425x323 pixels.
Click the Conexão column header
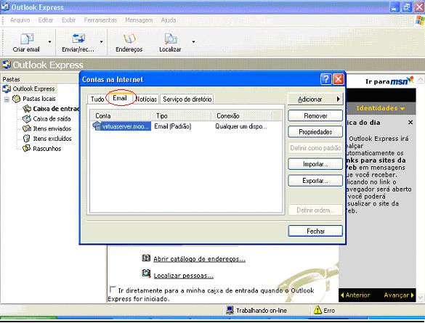[241, 116]
